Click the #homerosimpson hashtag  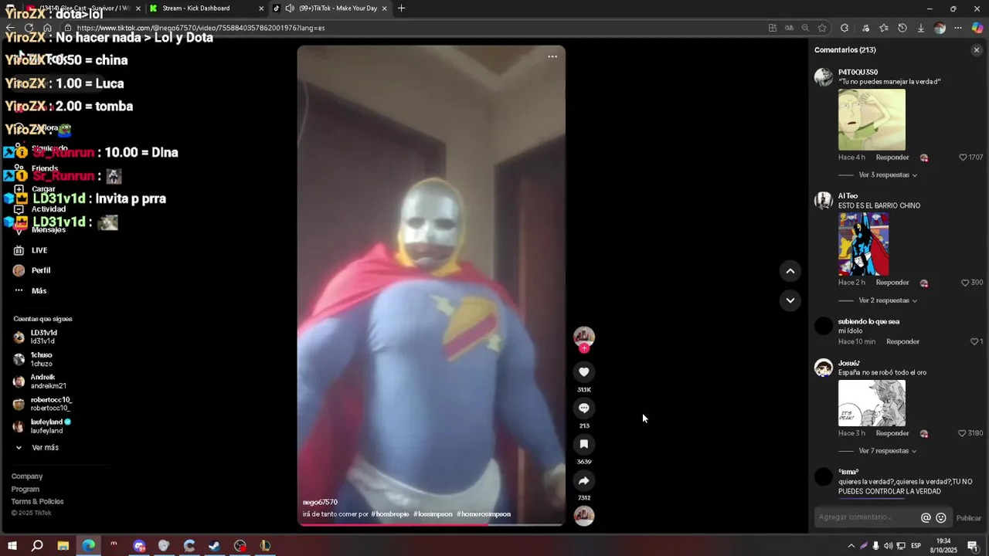pos(484,514)
